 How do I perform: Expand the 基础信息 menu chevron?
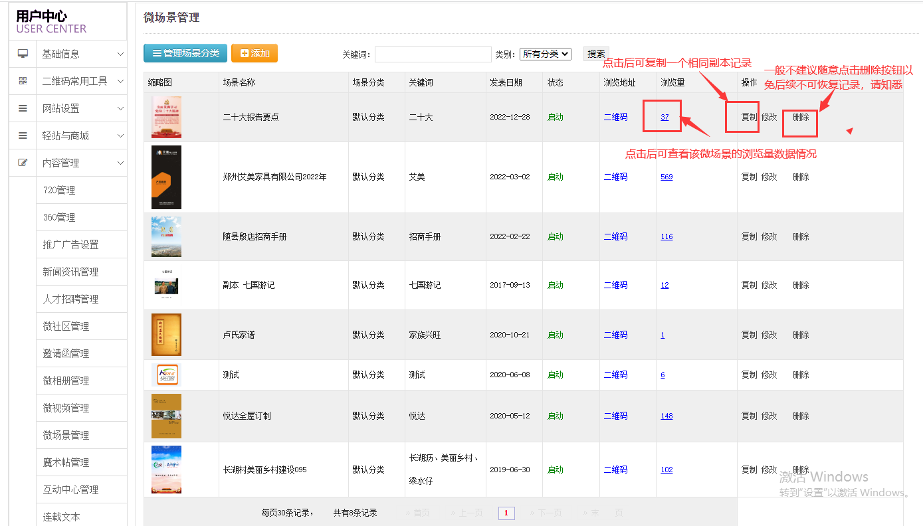click(x=120, y=54)
